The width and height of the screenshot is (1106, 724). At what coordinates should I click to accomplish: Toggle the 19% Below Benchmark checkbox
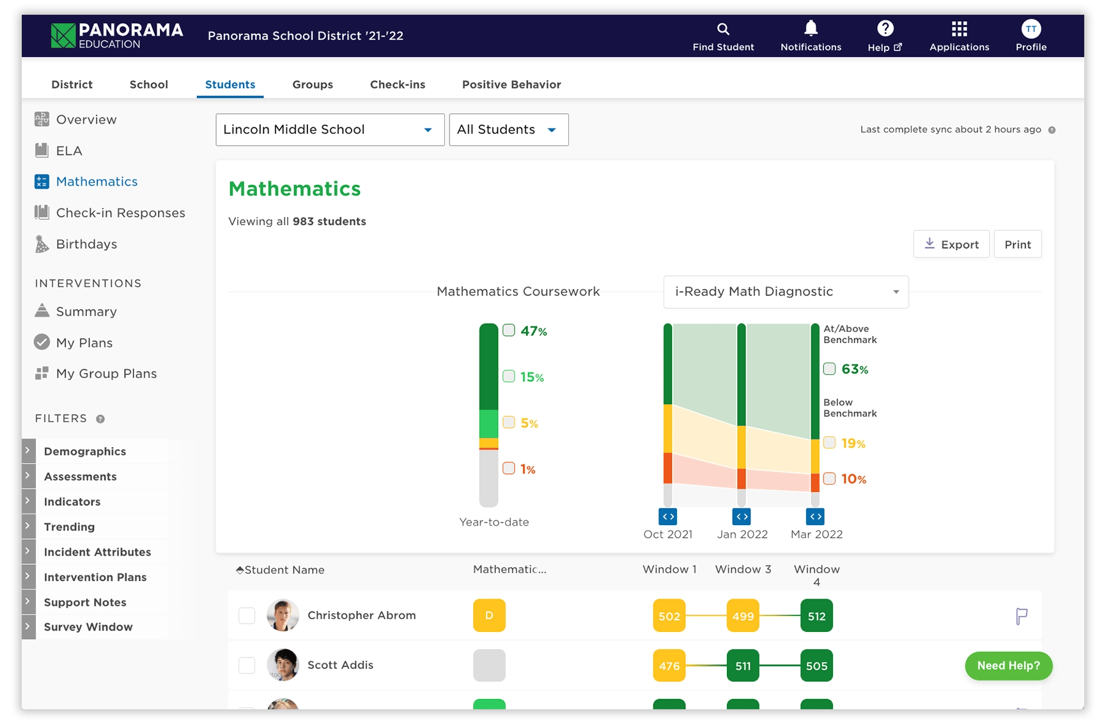(x=829, y=443)
